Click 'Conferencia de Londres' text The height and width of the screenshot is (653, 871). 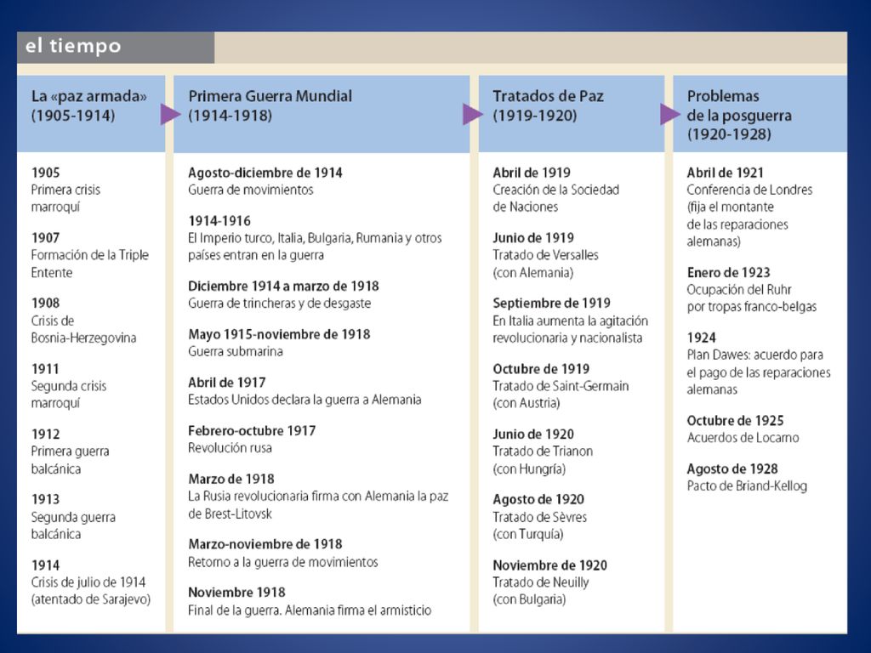[749, 190]
